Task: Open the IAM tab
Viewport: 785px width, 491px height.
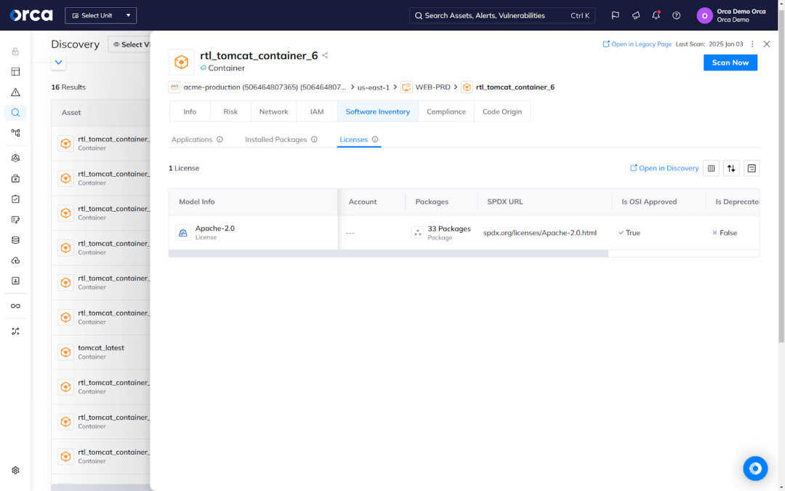Action: [x=317, y=112]
